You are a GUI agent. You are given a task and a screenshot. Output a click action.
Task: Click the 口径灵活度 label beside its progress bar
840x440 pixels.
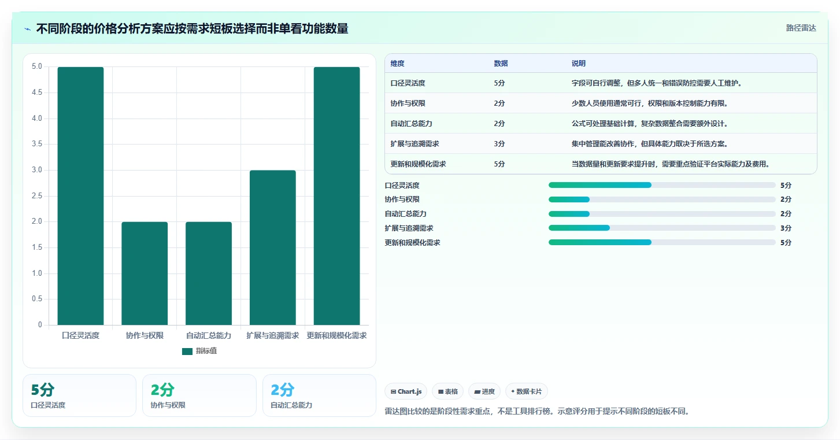click(402, 186)
